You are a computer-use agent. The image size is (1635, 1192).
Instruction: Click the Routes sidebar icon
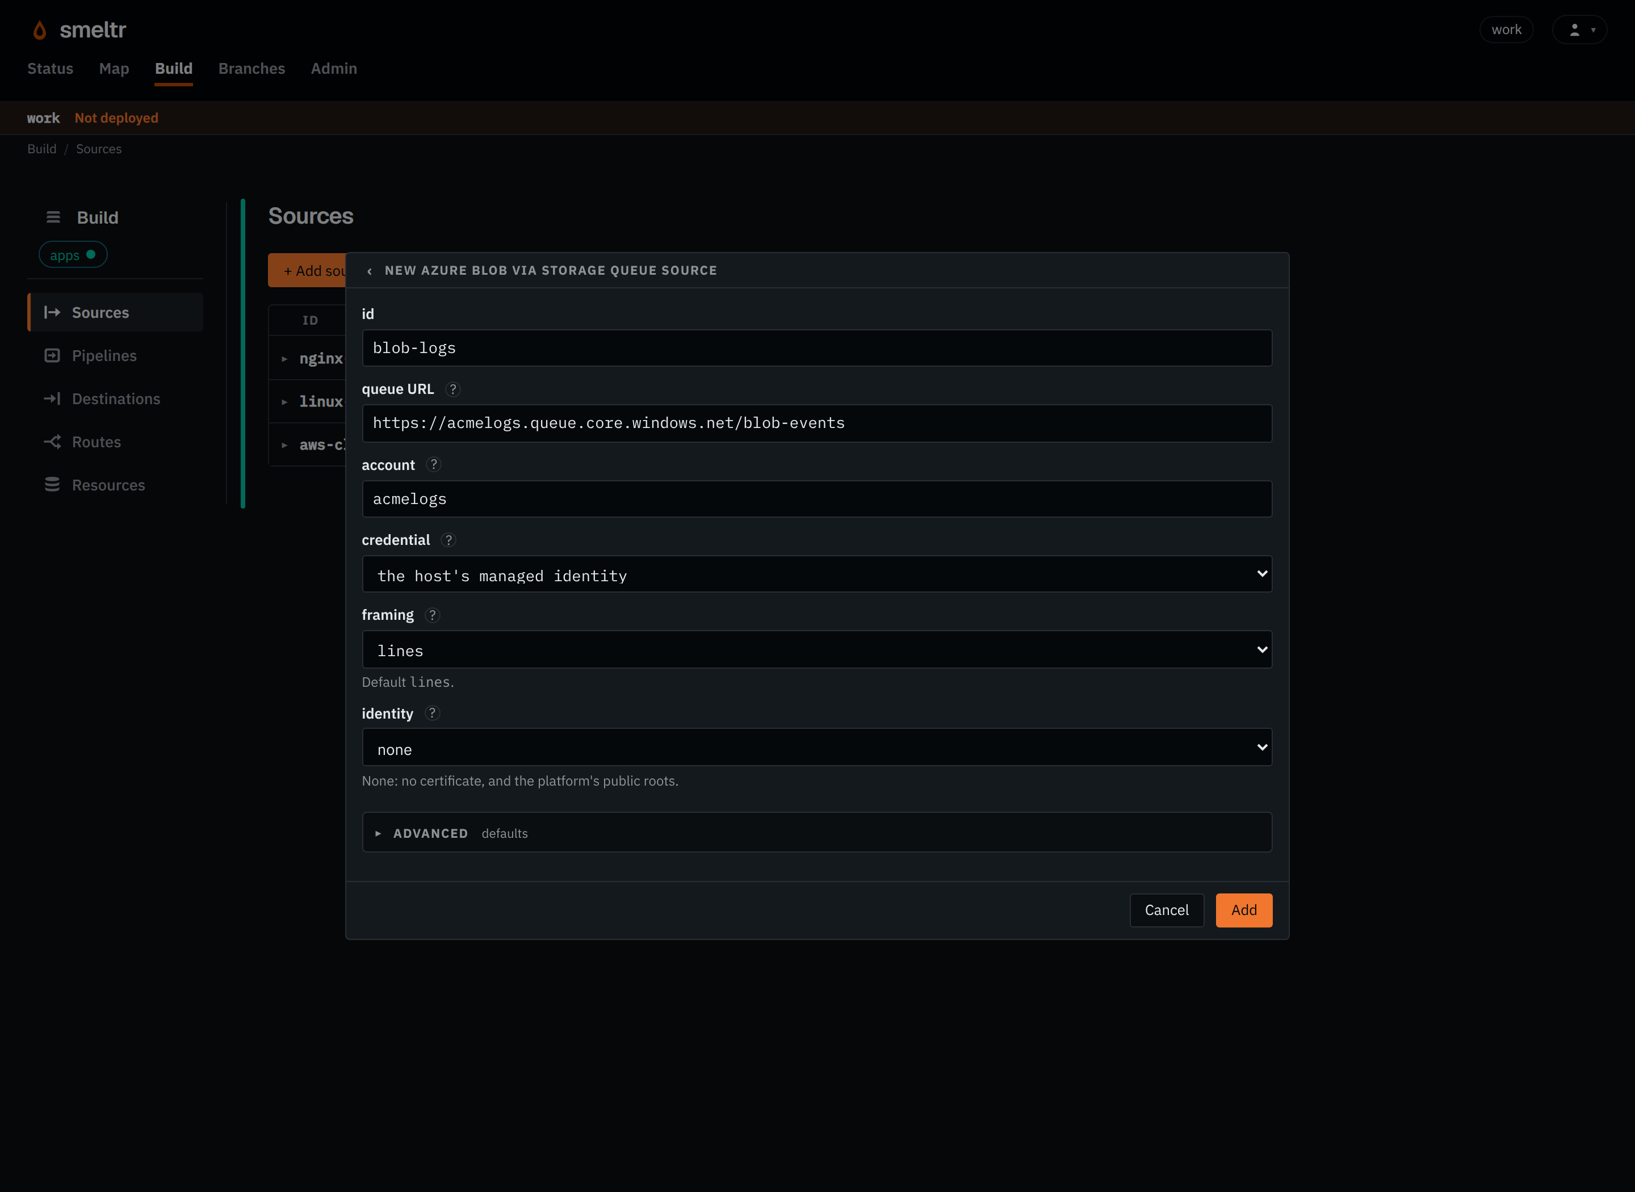click(52, 442)
